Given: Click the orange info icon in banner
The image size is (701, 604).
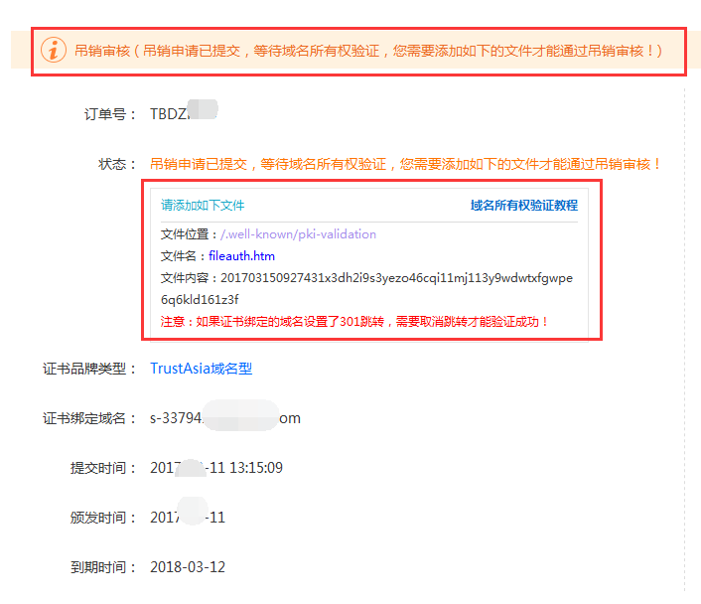Looking at the screenshot, I should pyautogui.click(x=55, y=50).
